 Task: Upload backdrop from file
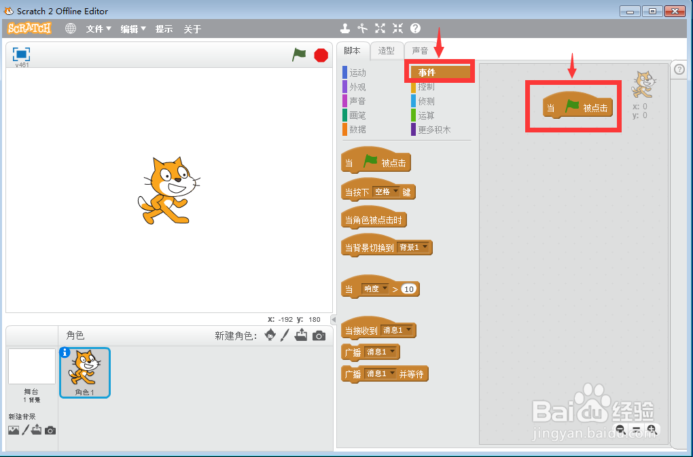click(x=36, y=430)
